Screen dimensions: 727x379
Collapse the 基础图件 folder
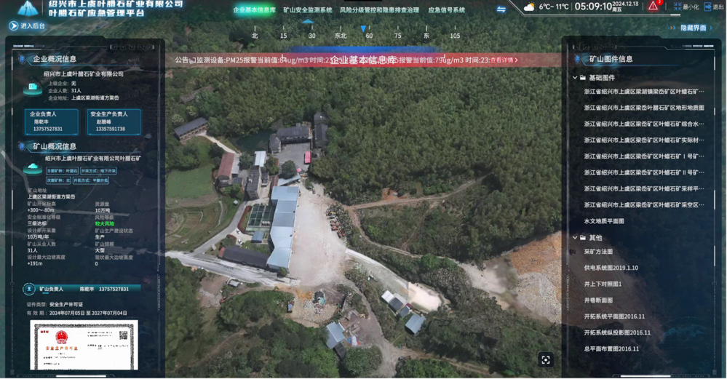click(x=575, y=78)
